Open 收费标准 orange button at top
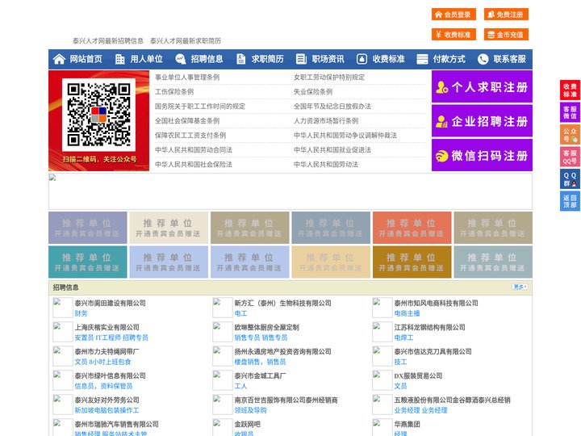 (x=454, y=35)
